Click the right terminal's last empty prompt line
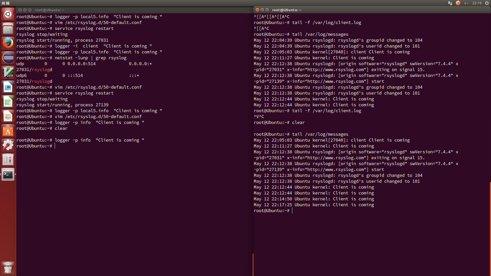Image resolution: width=491 pixels, height=276 pixels. pyautogui.click(x=273, y=211)
